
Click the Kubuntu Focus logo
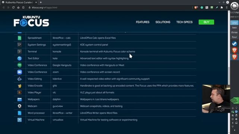click(x=31, y=21)
